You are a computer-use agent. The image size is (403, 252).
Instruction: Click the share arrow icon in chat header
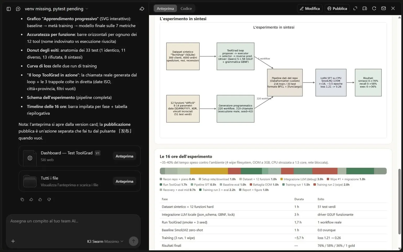point(142,9)
